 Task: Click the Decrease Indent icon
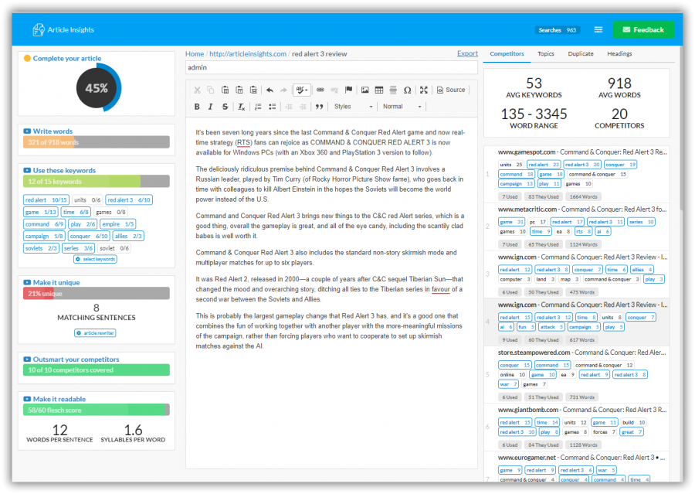pyautogui.click(x=289, y=107)
